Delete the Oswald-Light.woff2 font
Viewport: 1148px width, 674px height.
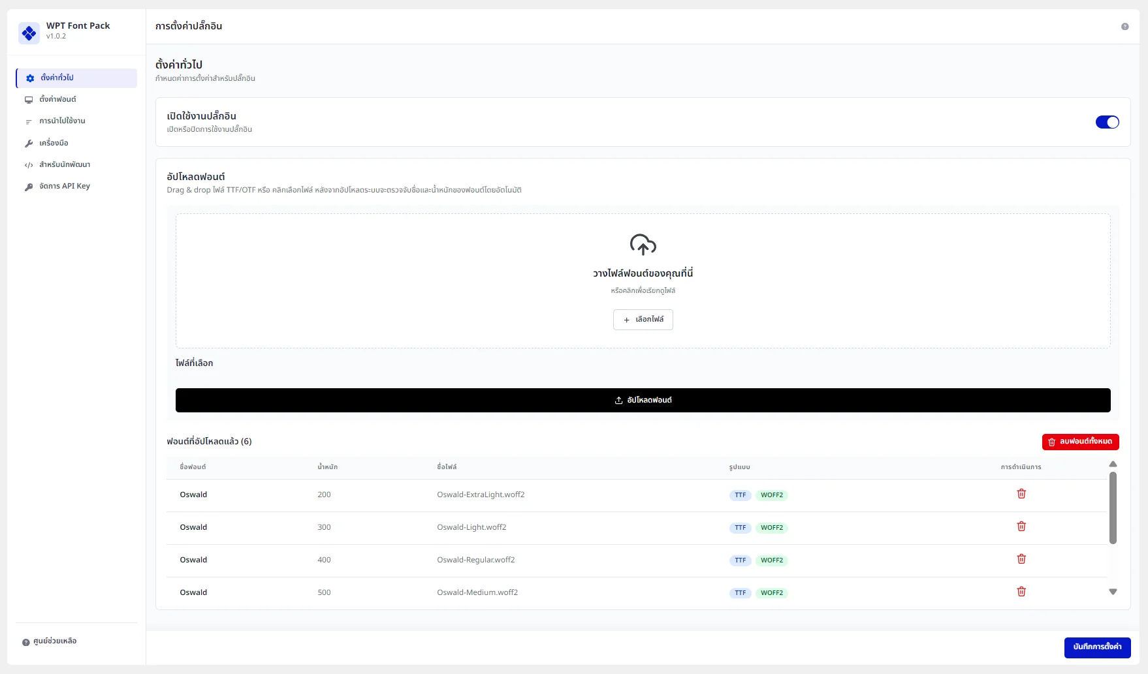1021,527
